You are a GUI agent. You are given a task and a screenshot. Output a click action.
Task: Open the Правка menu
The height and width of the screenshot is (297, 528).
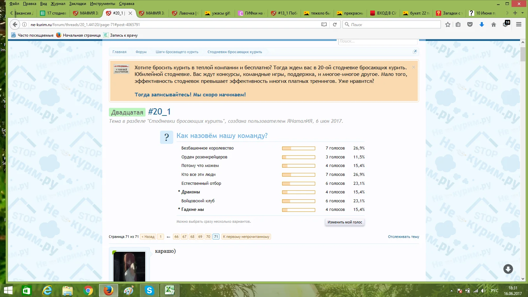(x=30, y=4)
